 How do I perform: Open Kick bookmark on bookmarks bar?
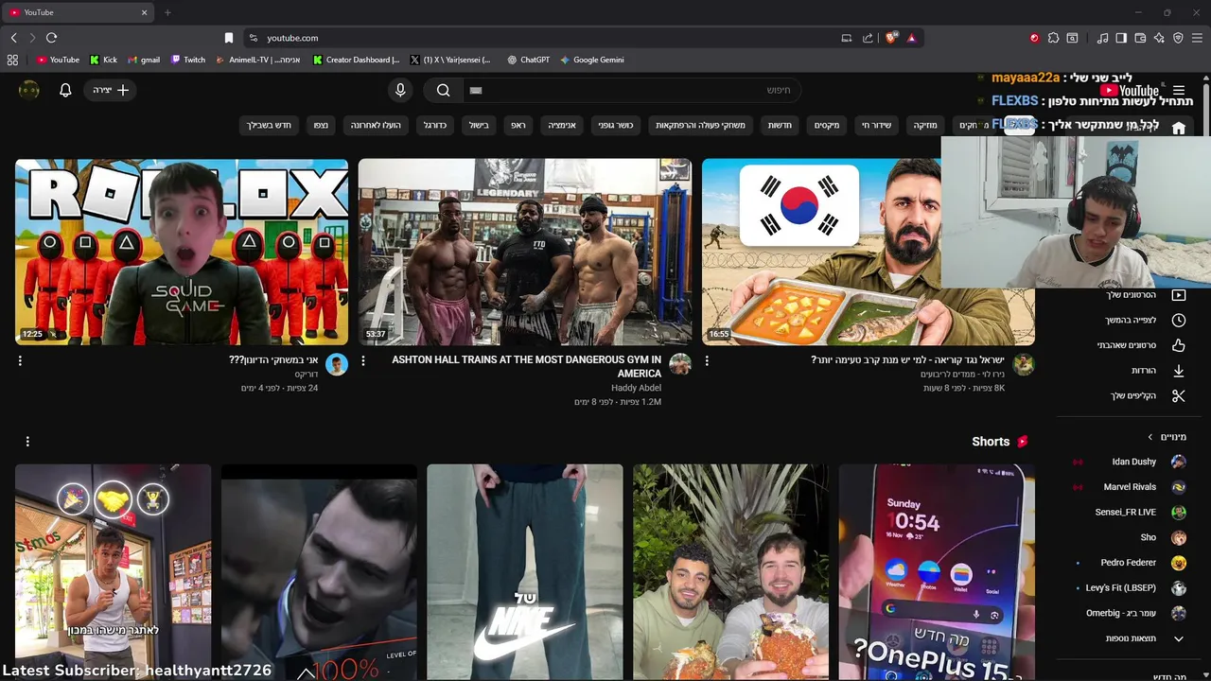pos(103,60)
